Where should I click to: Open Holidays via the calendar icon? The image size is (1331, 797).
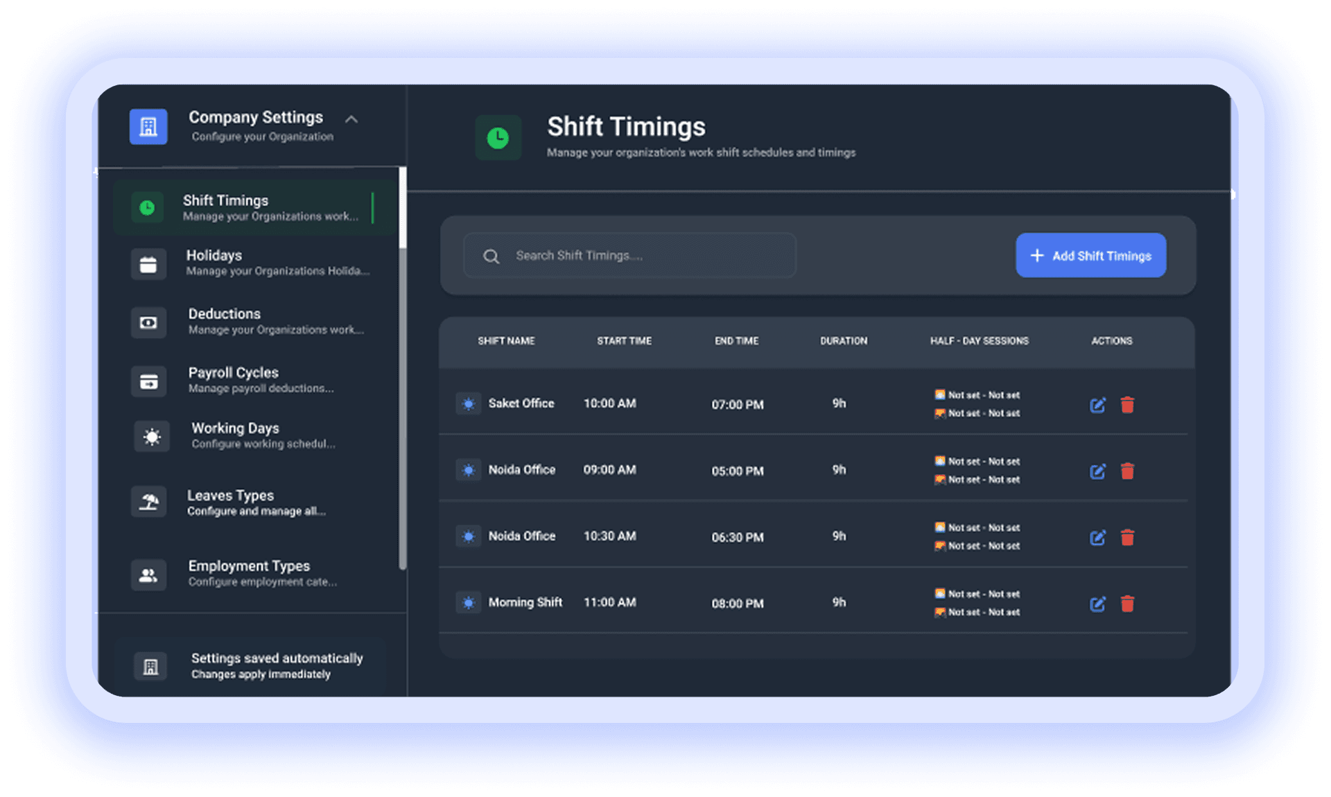148,264
